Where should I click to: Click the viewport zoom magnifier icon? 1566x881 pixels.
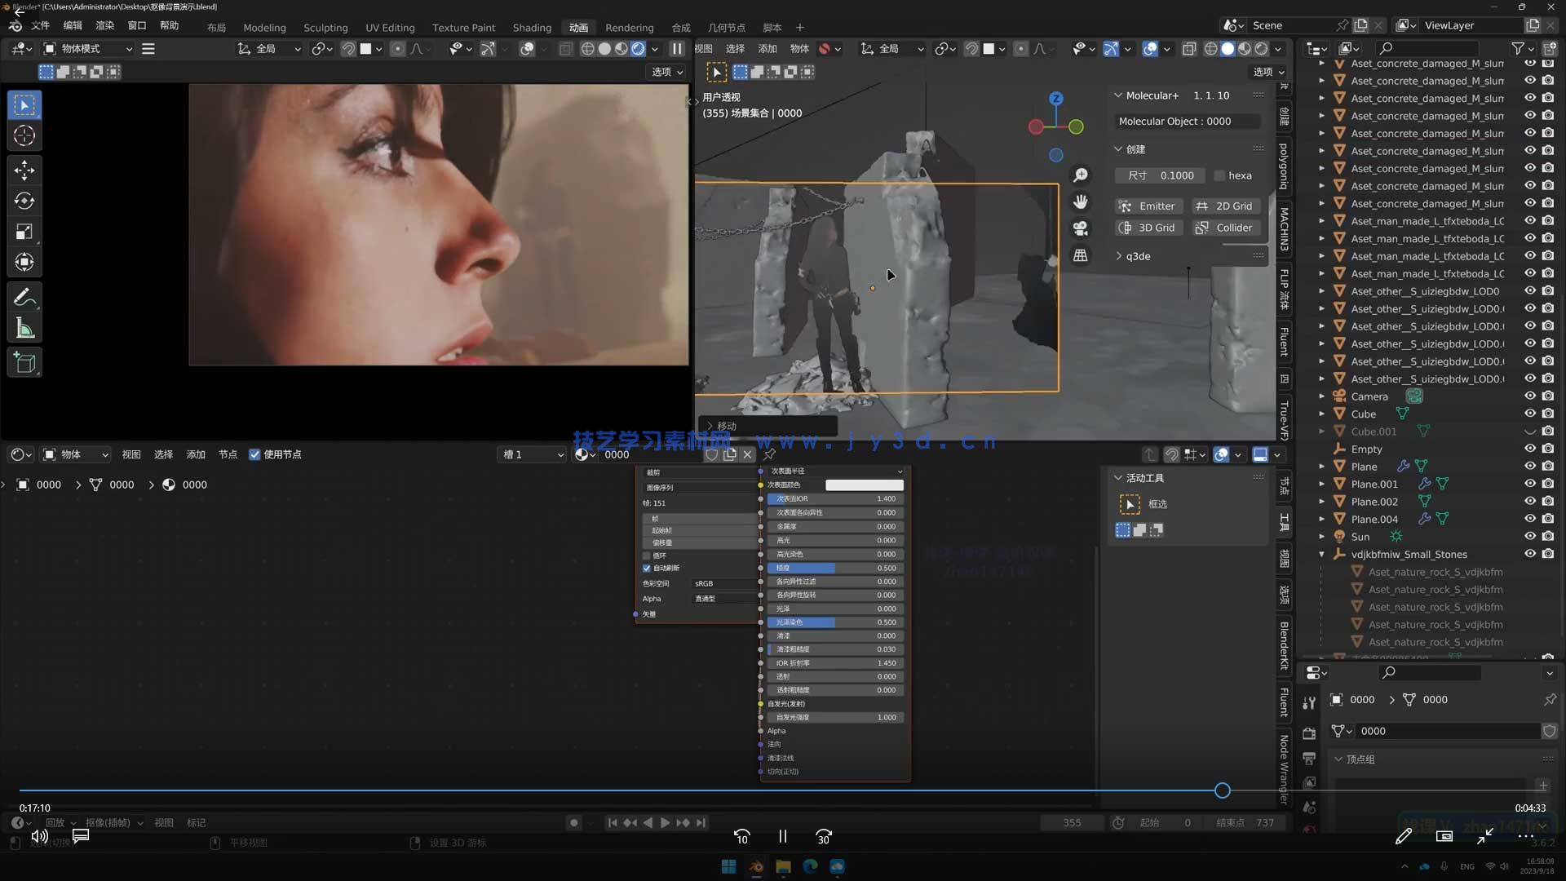click(1081, 175)
